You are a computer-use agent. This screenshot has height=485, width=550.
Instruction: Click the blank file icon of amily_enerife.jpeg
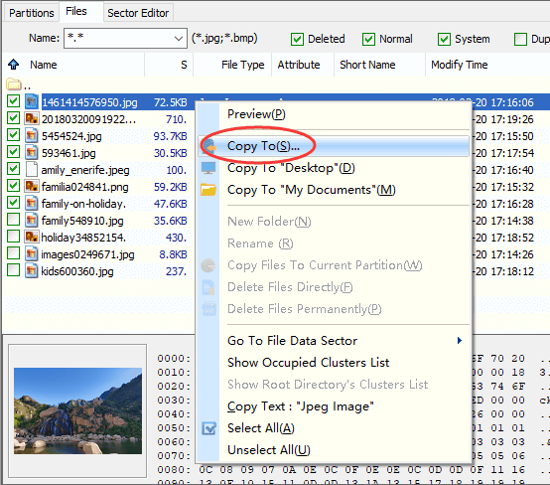point(31,169)
